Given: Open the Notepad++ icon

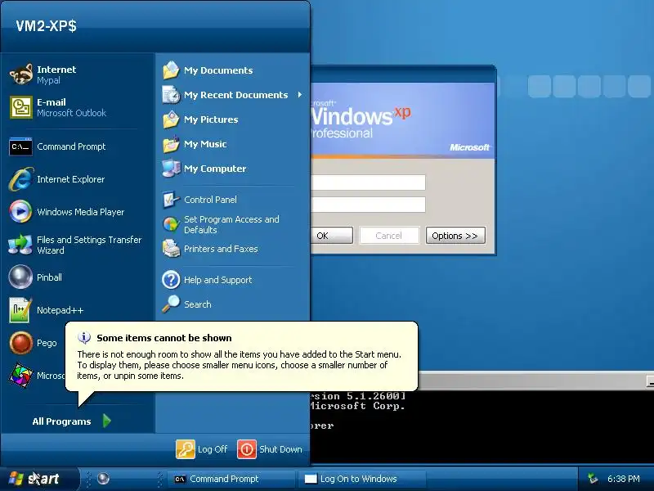Looking at the screenshot, I should (20, 310).
